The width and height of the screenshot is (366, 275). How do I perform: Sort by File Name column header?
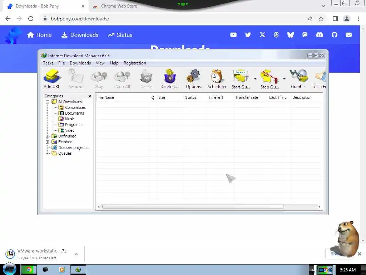coord(123,97)
